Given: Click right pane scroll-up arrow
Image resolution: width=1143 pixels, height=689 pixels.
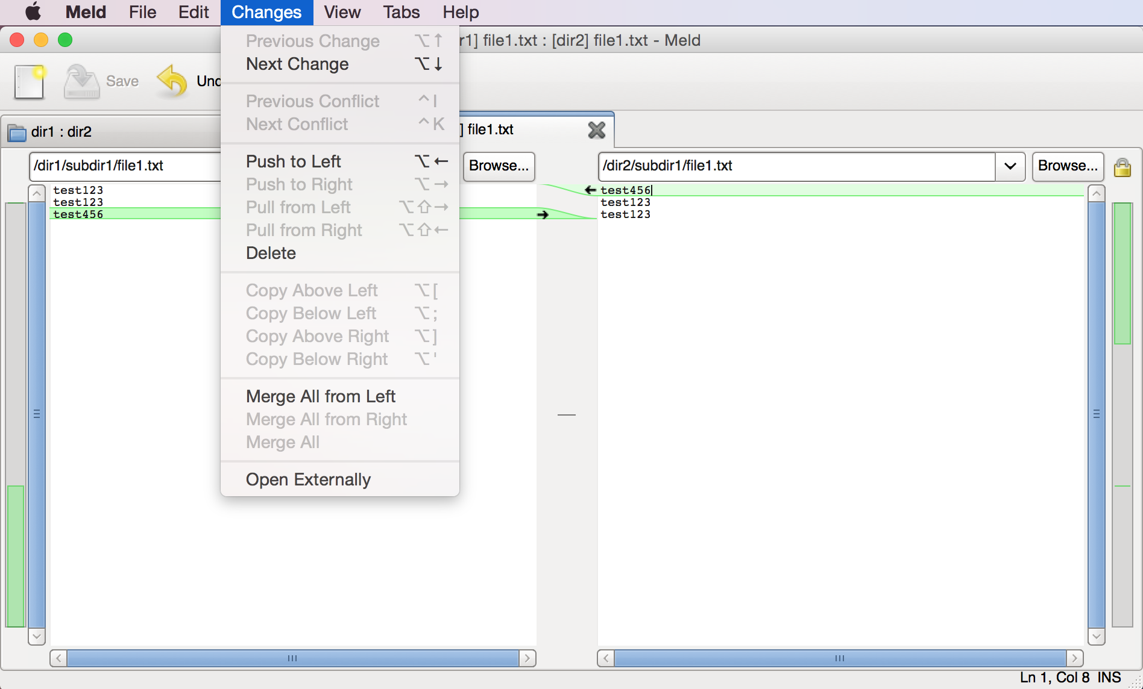Looking at the screenshot, I should (1097, 193).
